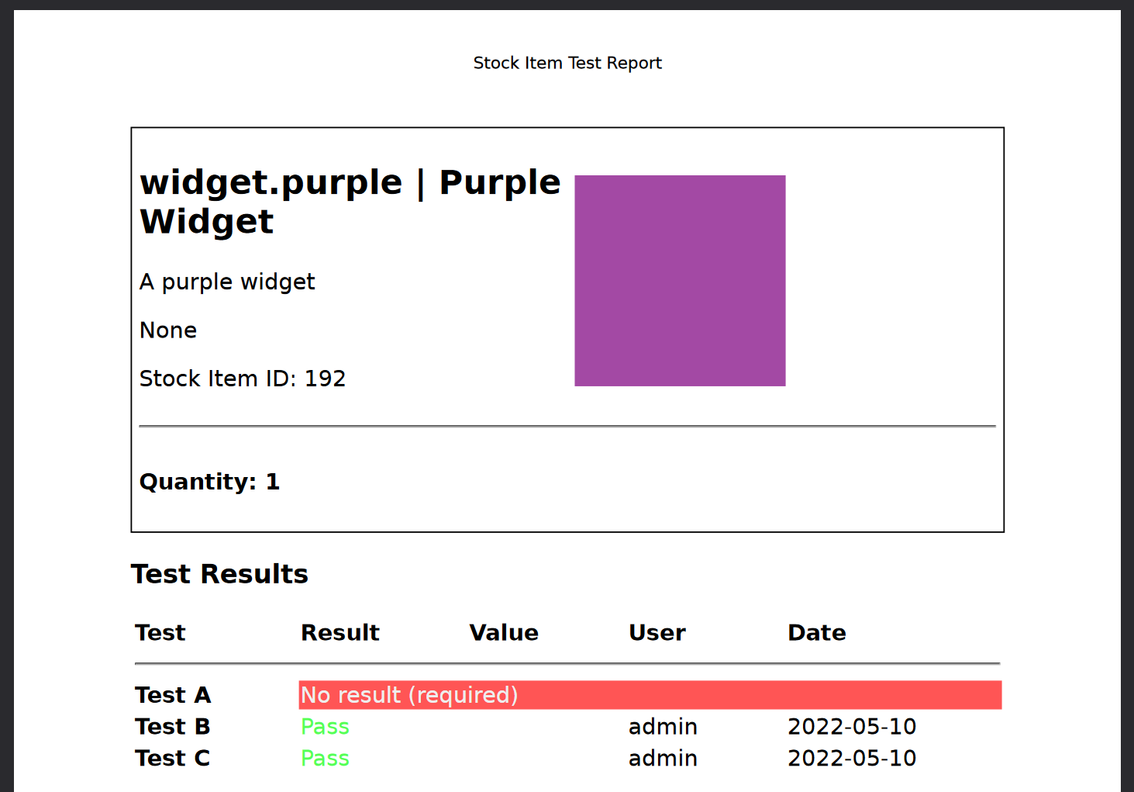The width and height of the screenshot is (1134, 792).
Task: Select the Test A row label
Action: [173, 695]
